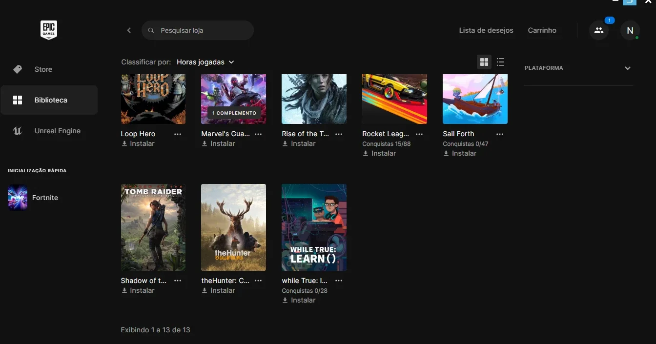Open the Biblioteca section

click(x=49, y=100)
